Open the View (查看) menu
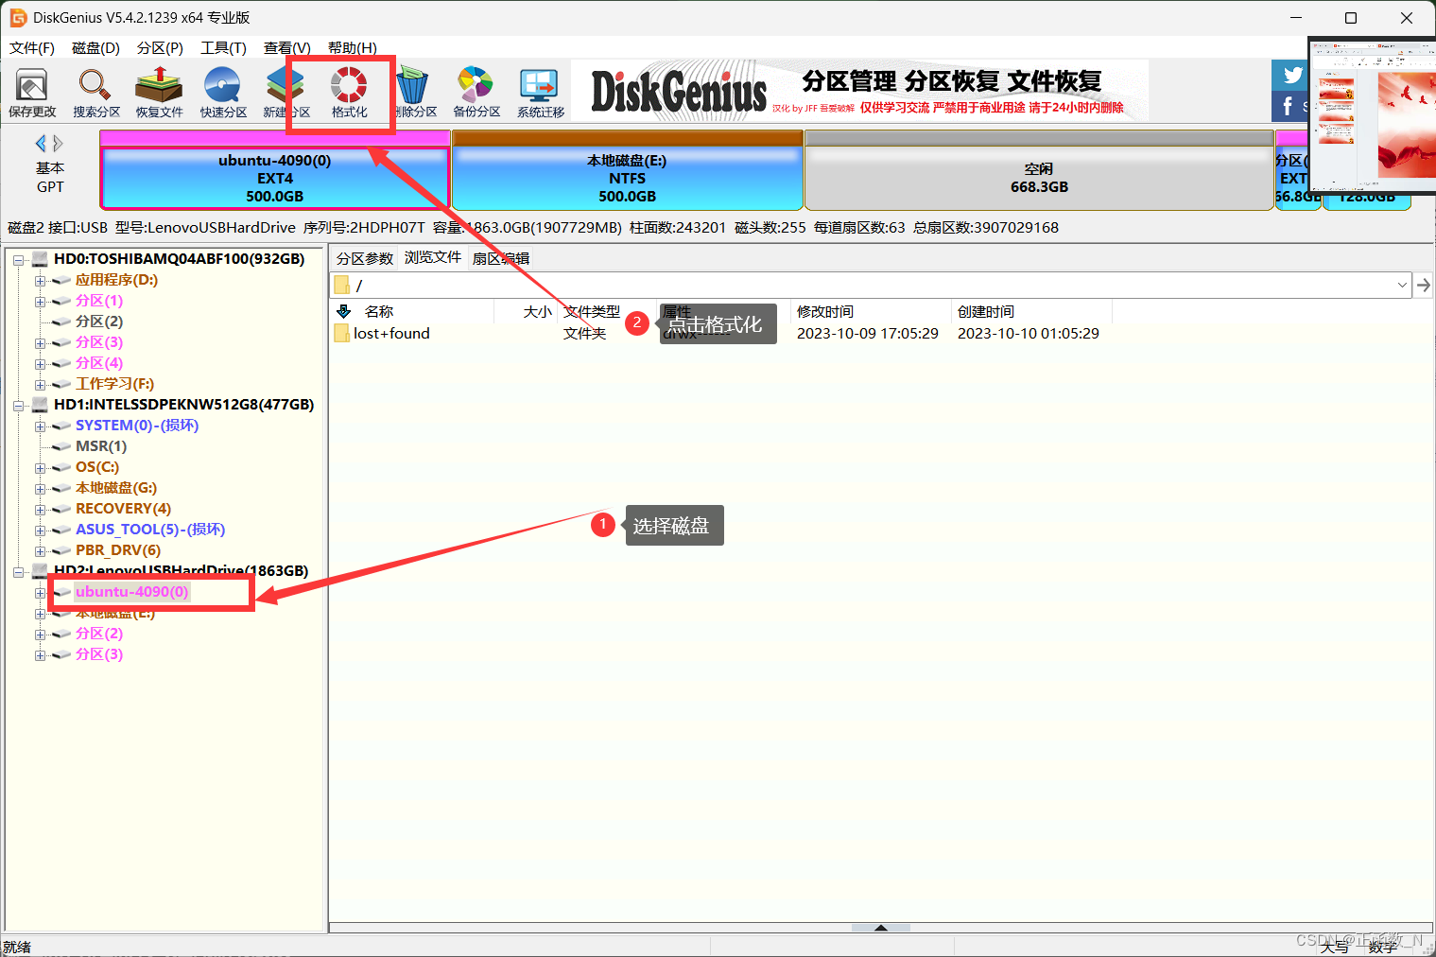 click(x=287, y=47)
